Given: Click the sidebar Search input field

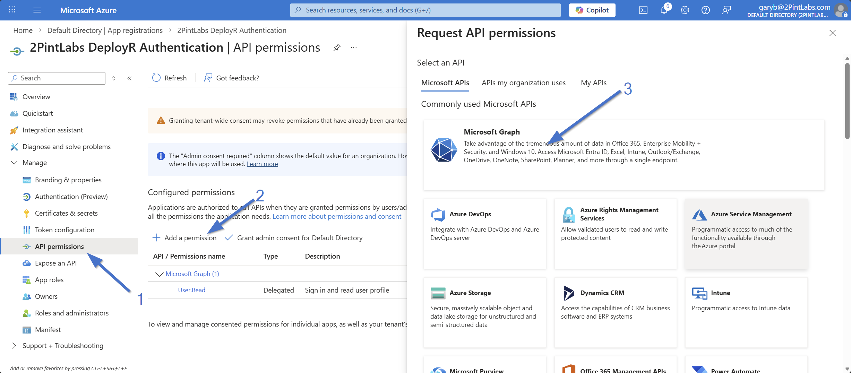Looking at the screenshot, I should [x=57, y=78].
